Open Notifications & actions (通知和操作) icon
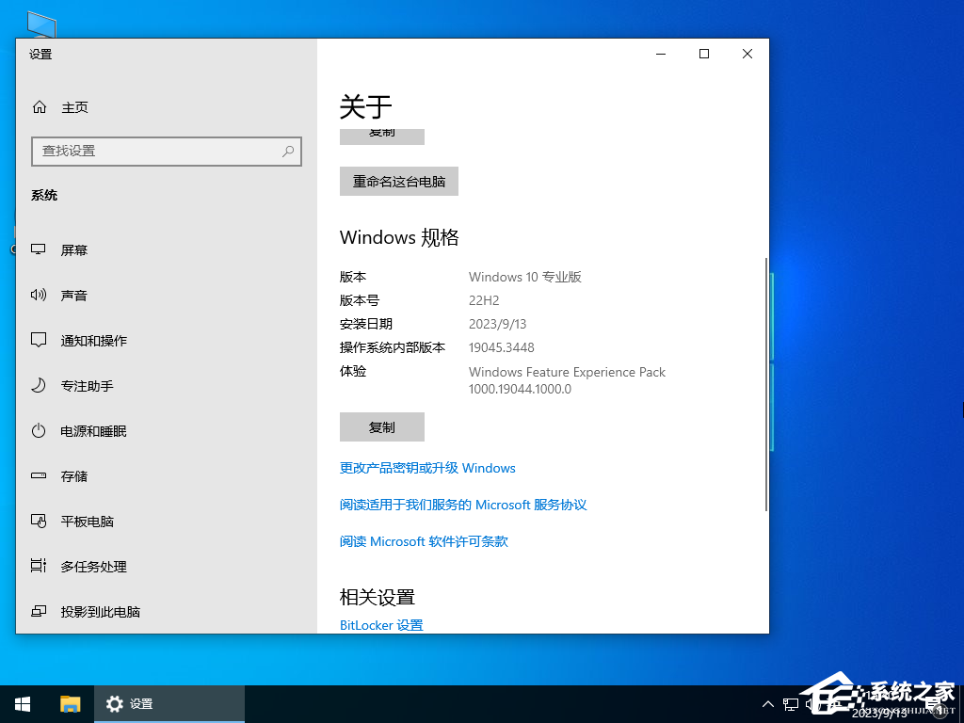 click(x=39, y=340)
